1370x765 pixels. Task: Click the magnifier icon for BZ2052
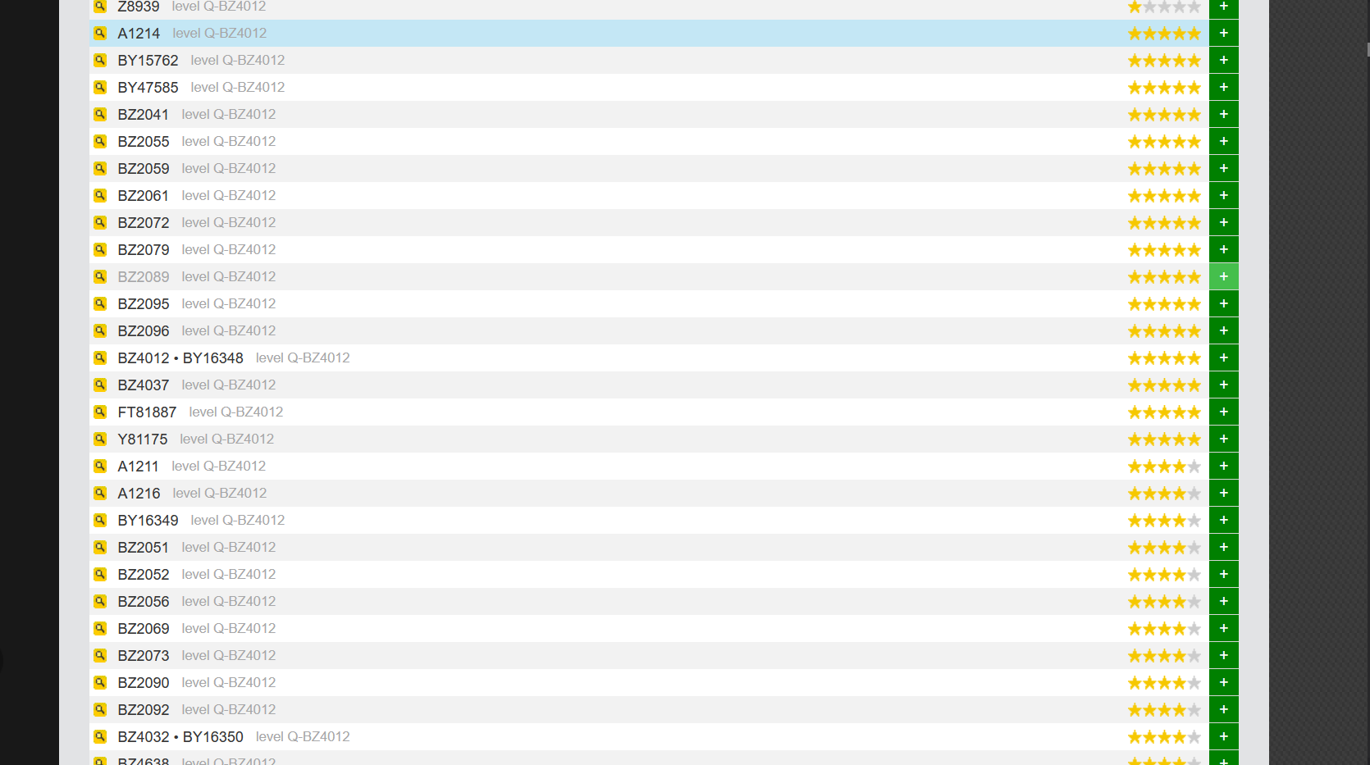[100, 575]
